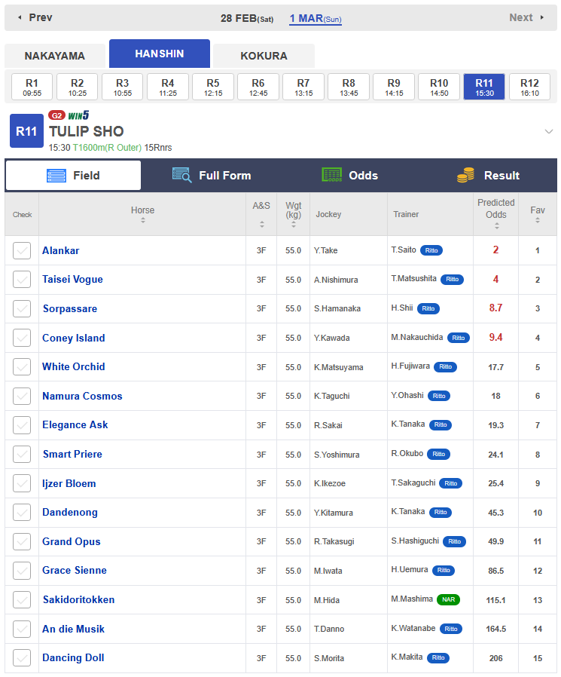Select the 28 FEB (Sat) date
This screenshot has width=561, height=677.
click(x=247, y=19)
